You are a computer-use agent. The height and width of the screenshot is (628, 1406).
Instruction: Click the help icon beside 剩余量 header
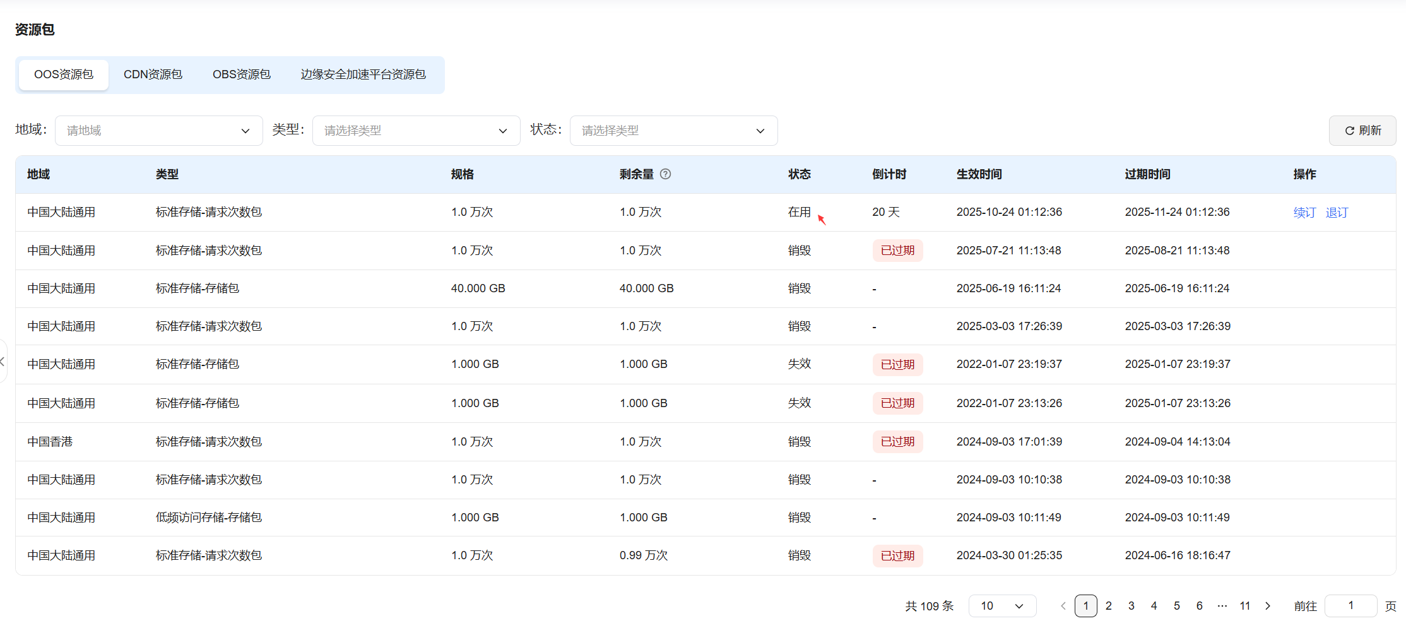665,174
